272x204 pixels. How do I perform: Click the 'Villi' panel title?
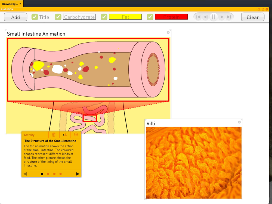click(151, 123)
